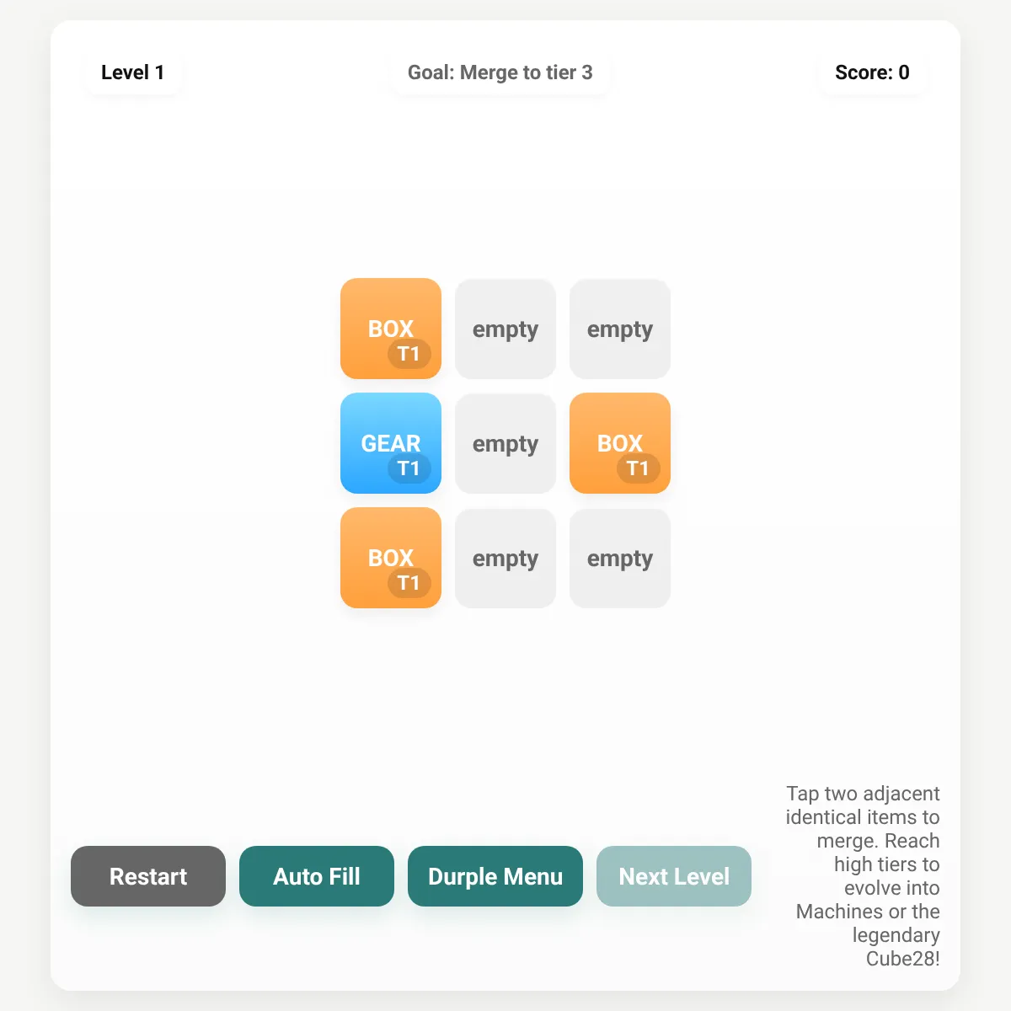Open the Durple Menu

point(495,876)
